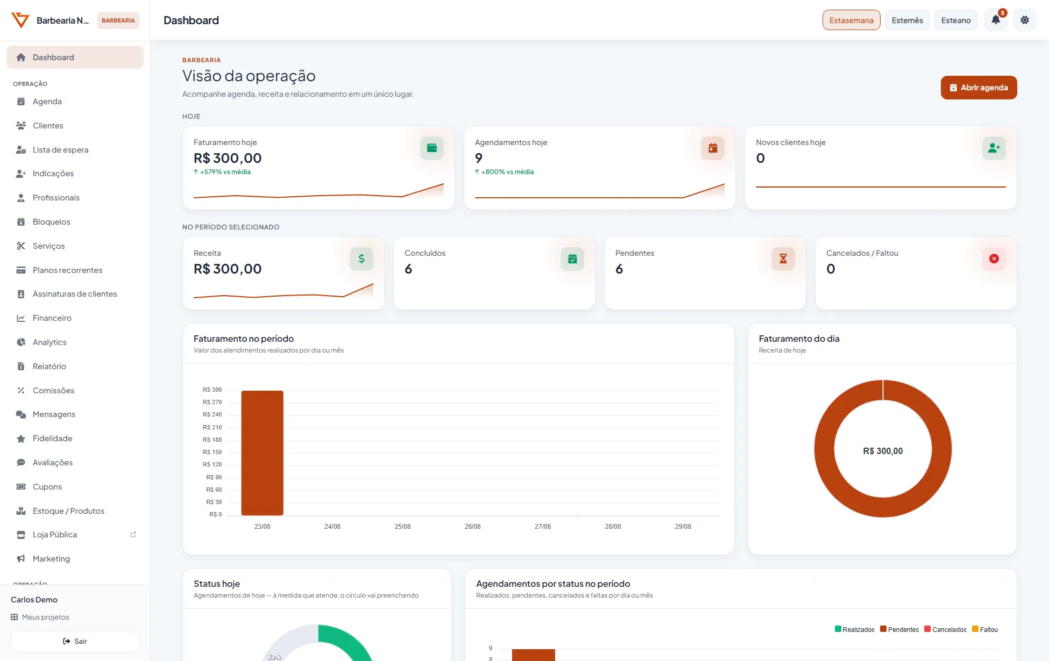This screenshot has height=661, width=1049.
Task: Click the +800% vs média indicator
Action: coord(505,172)
